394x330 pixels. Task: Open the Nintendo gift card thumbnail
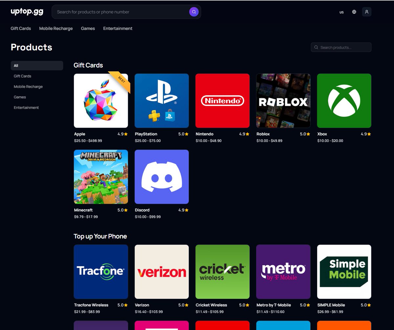[x=223, y=101]
